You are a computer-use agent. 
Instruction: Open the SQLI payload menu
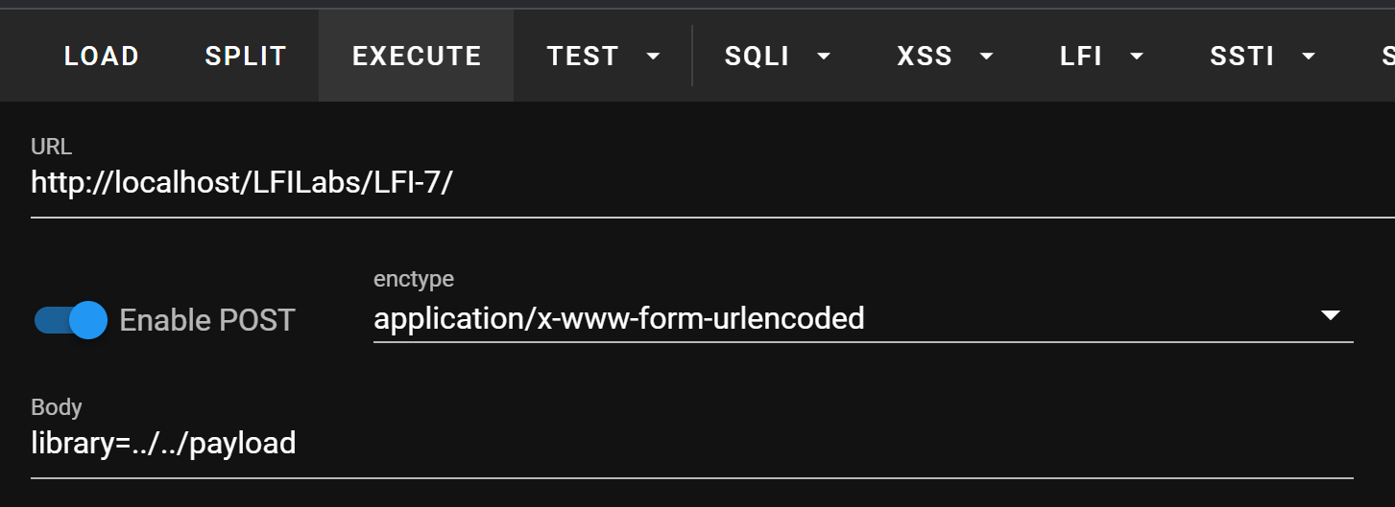point(758,57)
